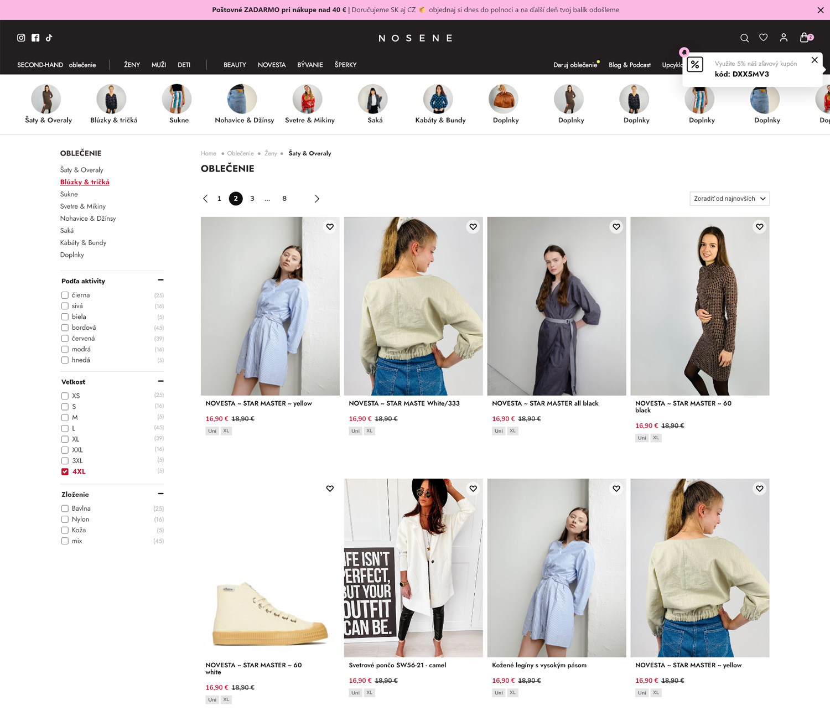
Task: Check the Bavlna material filter
Action: (65, 509)
